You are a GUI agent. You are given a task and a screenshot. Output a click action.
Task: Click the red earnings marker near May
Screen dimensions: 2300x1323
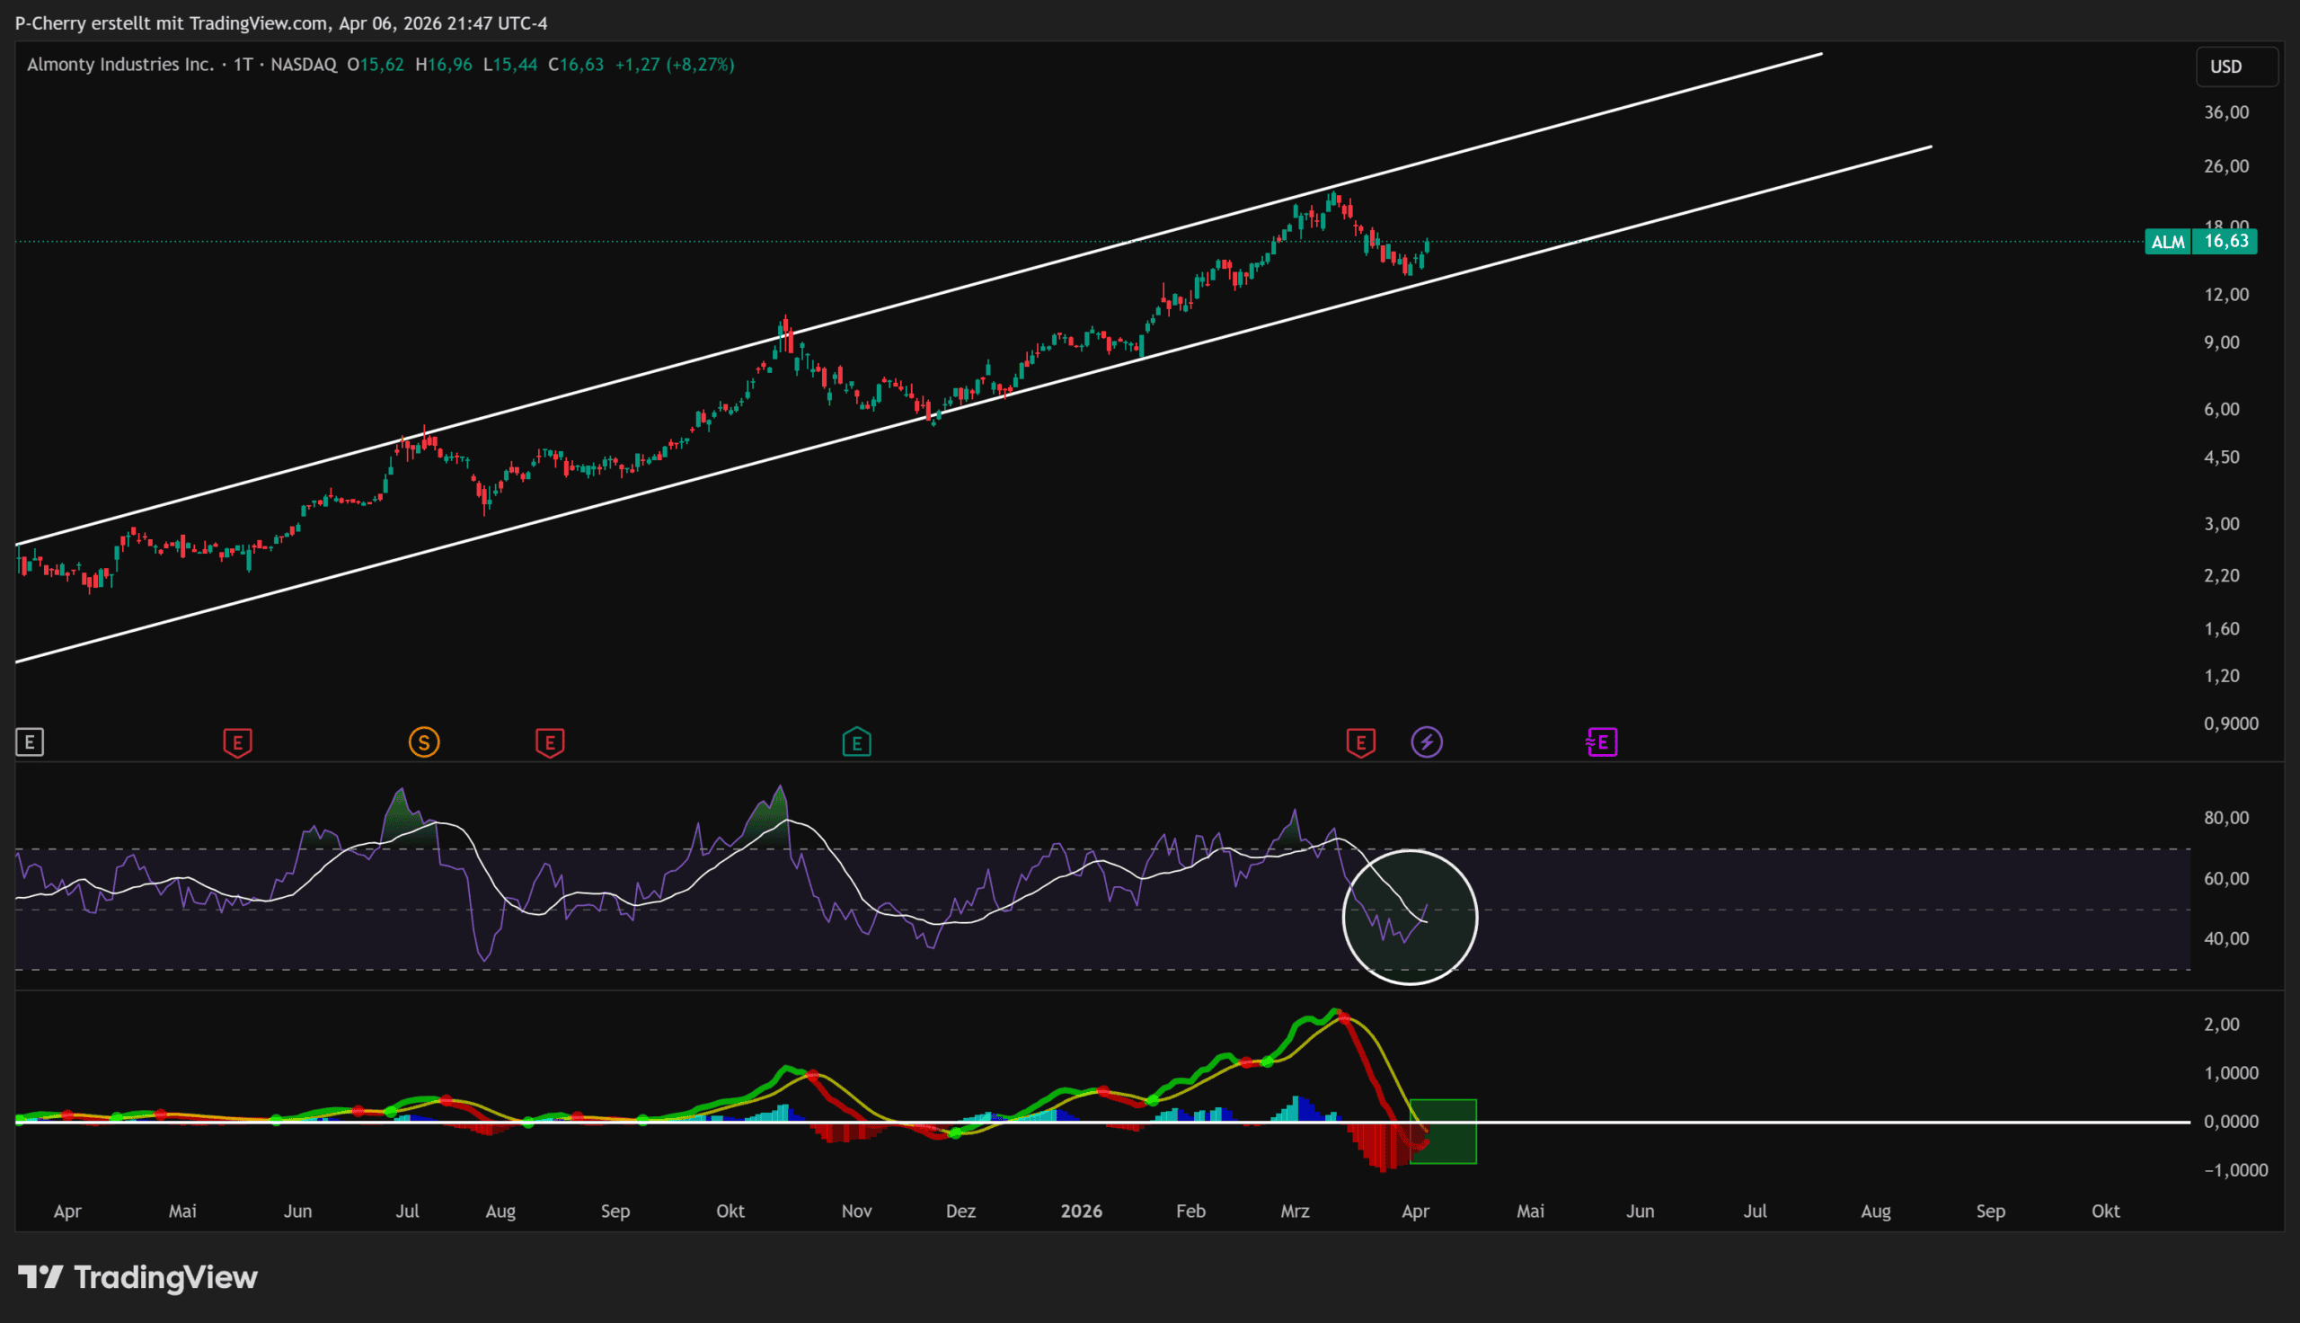pyautogui.click(x=237, y=742)
